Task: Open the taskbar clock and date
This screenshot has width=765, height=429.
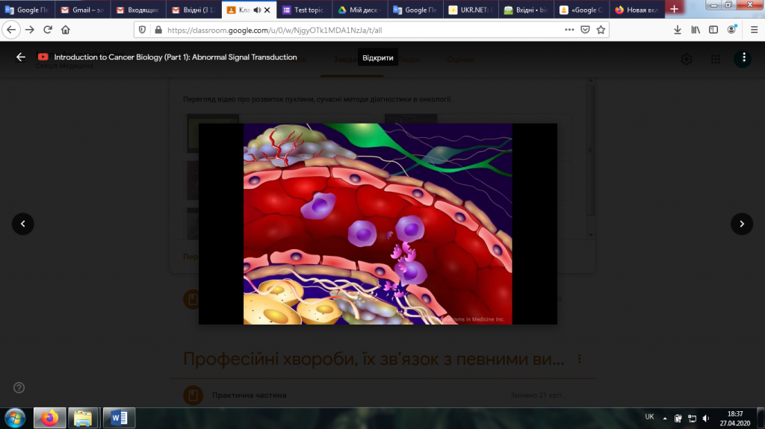Action: 735,419
